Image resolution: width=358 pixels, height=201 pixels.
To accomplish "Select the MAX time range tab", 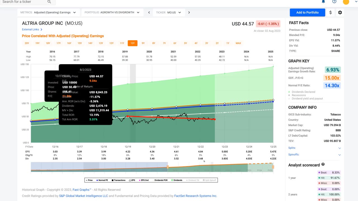I will pyautogui.click(x=238, y=43).
